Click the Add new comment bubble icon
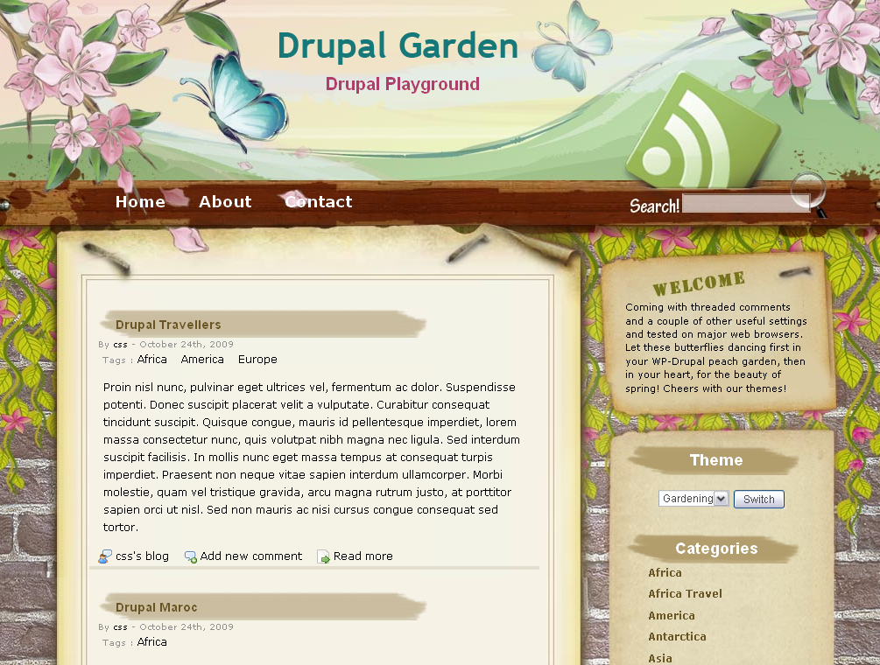 (x=191, y=556)
